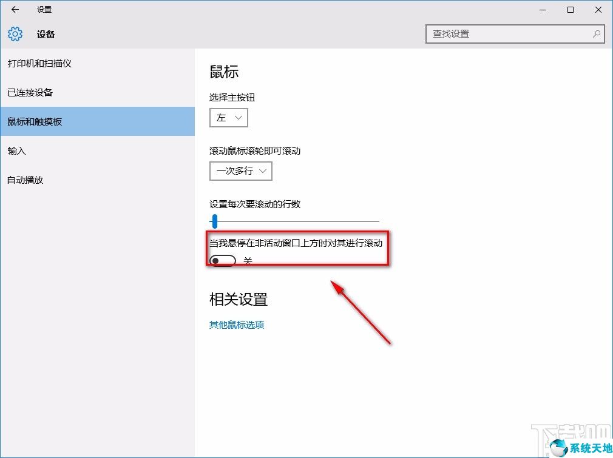Image resolution: width=613 pixels, height=458 pixels.
Task: Expand the 一次多行 scroll wheel dropdown
Action: (240, 171)
